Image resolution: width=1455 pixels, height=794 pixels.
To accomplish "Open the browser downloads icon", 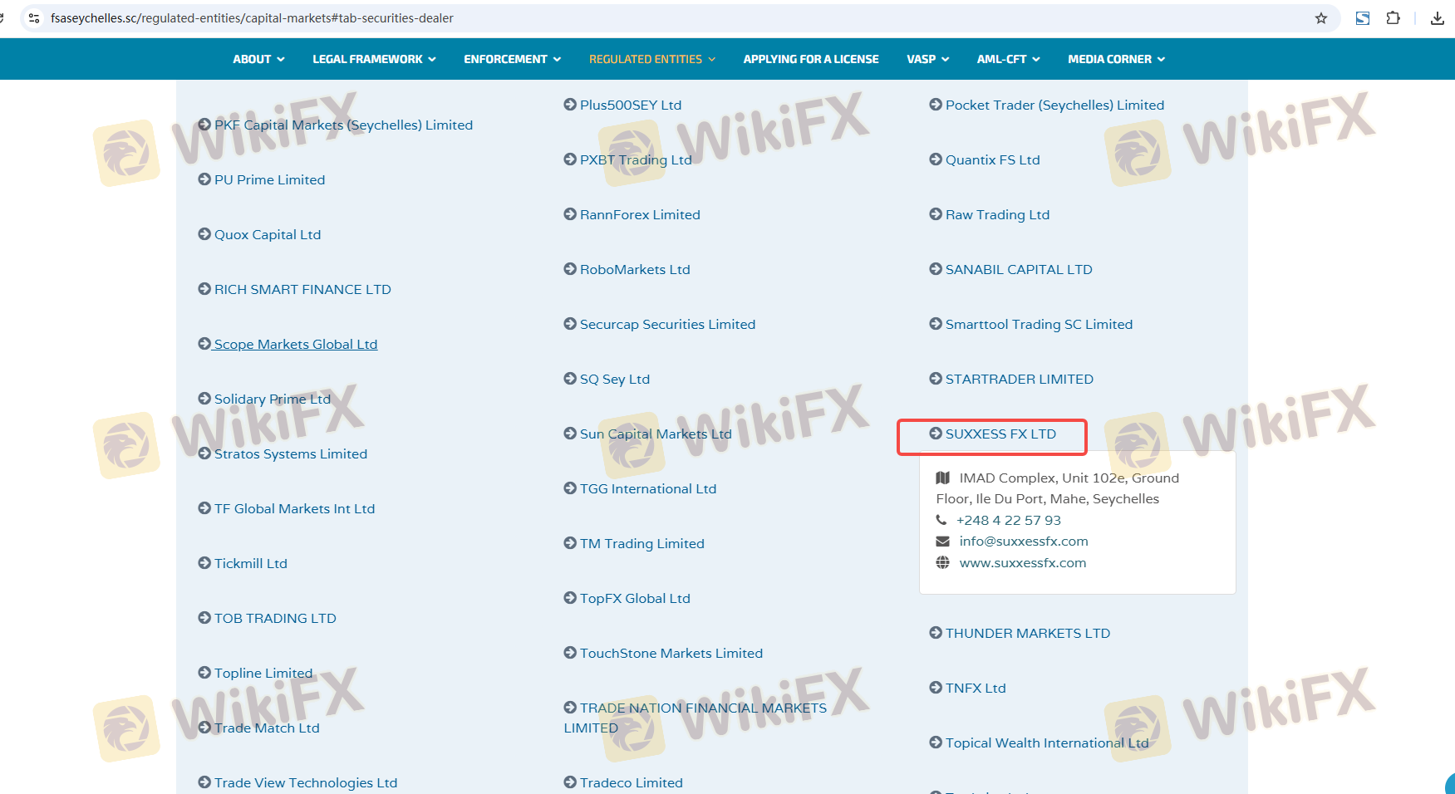I will click(x=1437, y=18).
